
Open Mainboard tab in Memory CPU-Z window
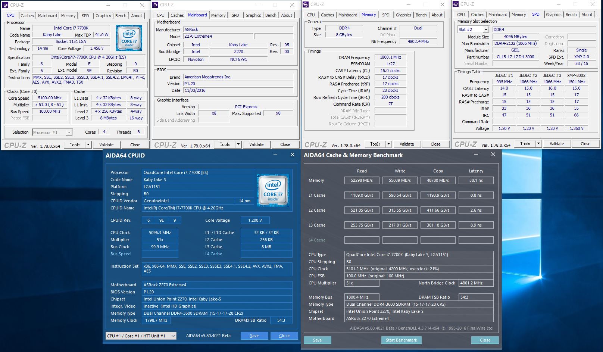tap(348, 15)
